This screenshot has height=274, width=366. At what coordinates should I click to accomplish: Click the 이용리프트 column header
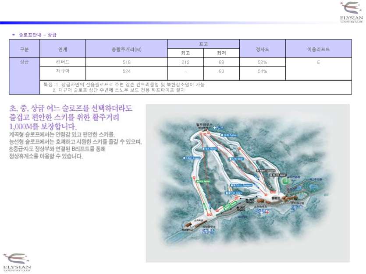[318, 49]
